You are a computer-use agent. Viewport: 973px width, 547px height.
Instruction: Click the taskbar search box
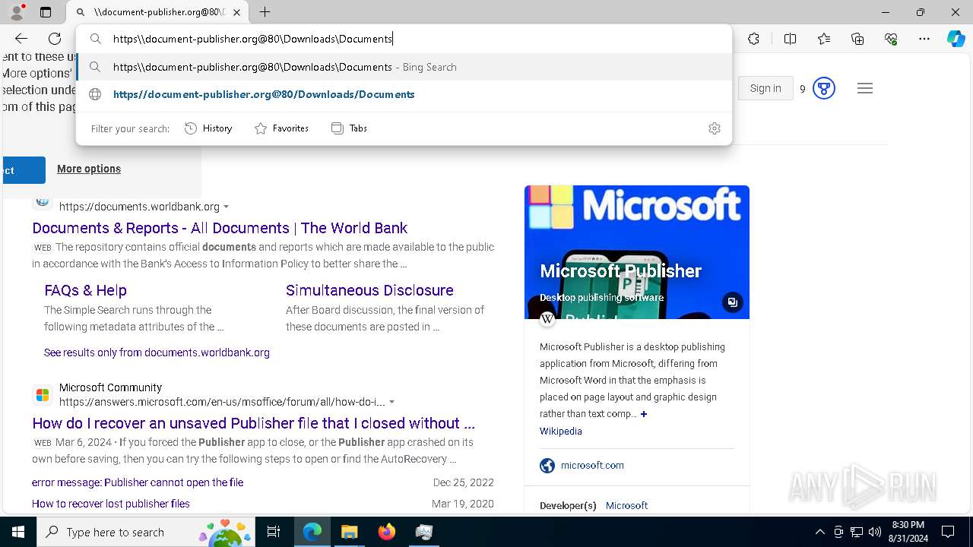(147, 532)
